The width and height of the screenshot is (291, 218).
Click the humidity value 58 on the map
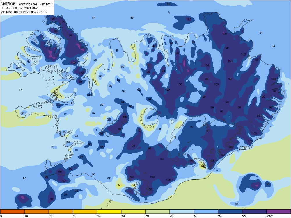[x=134, y=185]
